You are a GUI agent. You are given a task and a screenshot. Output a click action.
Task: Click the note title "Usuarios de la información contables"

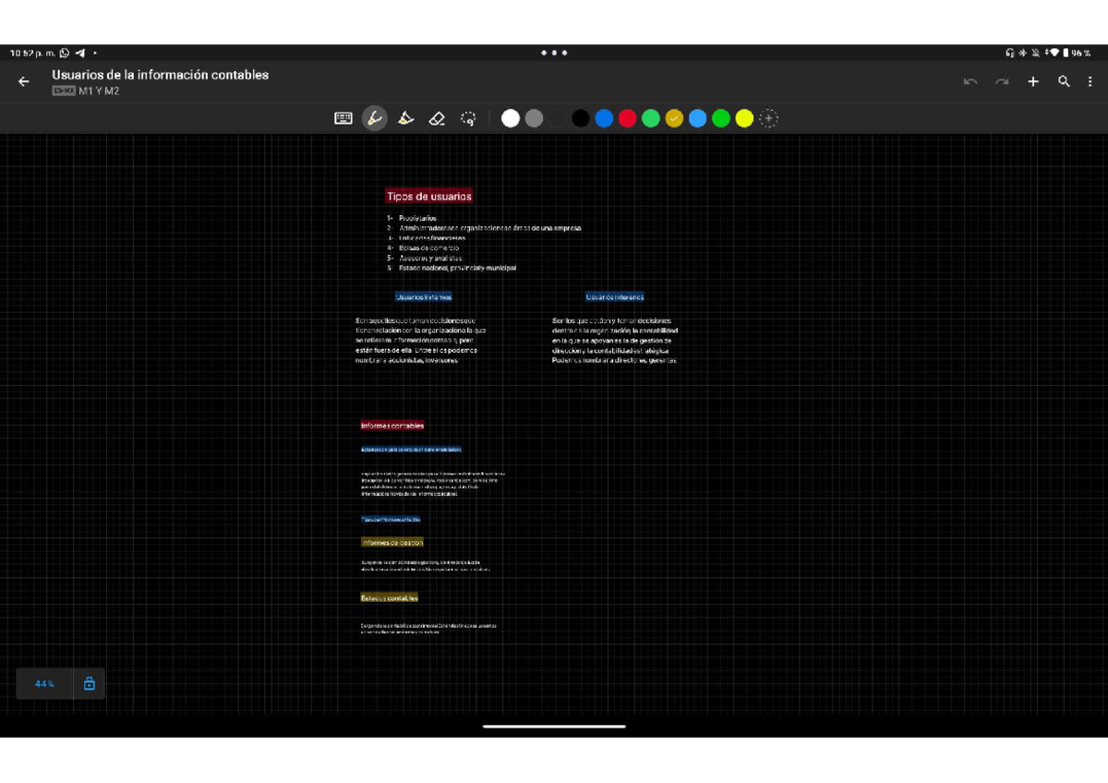pyautogui.click(x=161, y=75)
